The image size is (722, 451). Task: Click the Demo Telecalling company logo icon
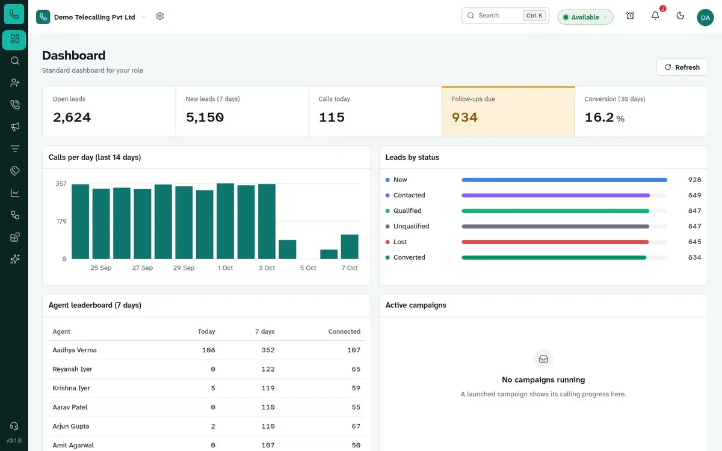point(43,17)
